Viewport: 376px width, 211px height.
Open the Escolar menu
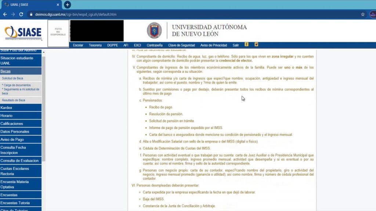(x=78, y=45)
